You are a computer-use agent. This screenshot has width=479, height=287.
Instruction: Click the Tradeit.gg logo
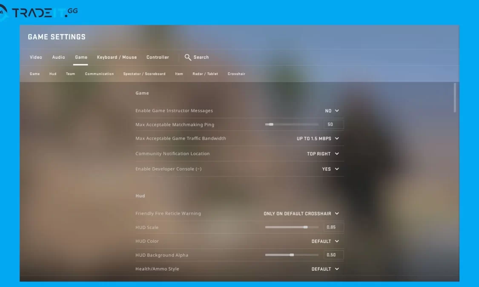click(39, 12)
